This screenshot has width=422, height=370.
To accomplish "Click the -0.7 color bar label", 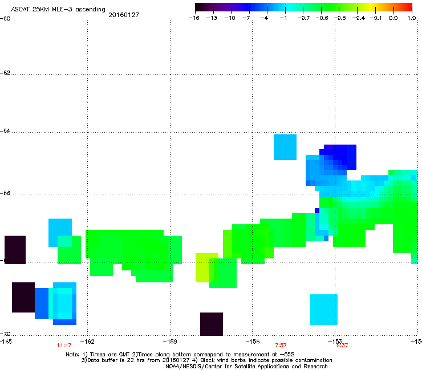I will click(303, 18).
